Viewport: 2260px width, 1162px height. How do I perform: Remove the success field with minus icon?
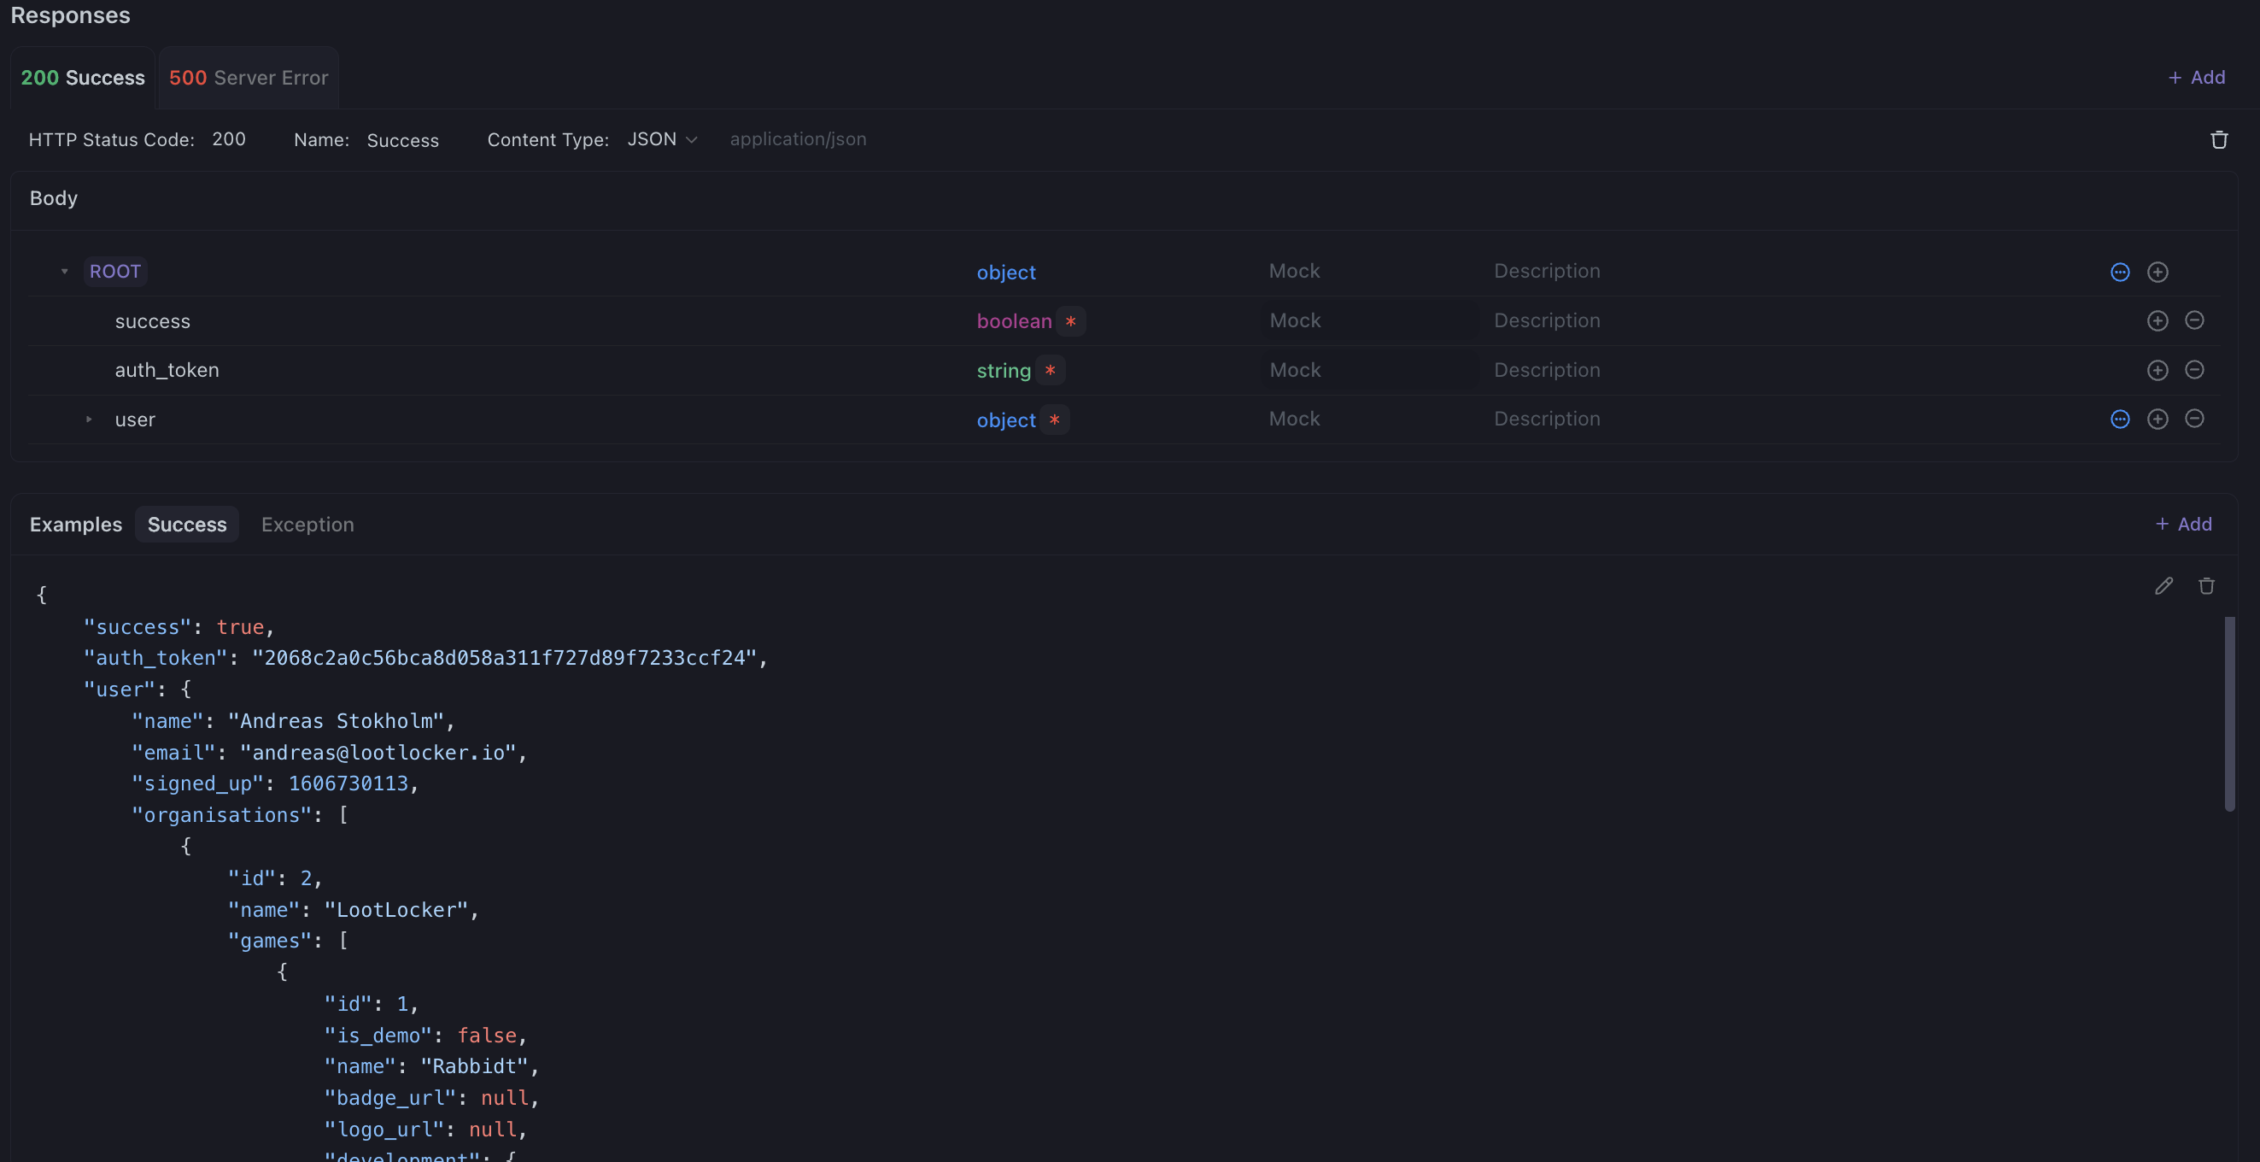tap(2194, 320)
